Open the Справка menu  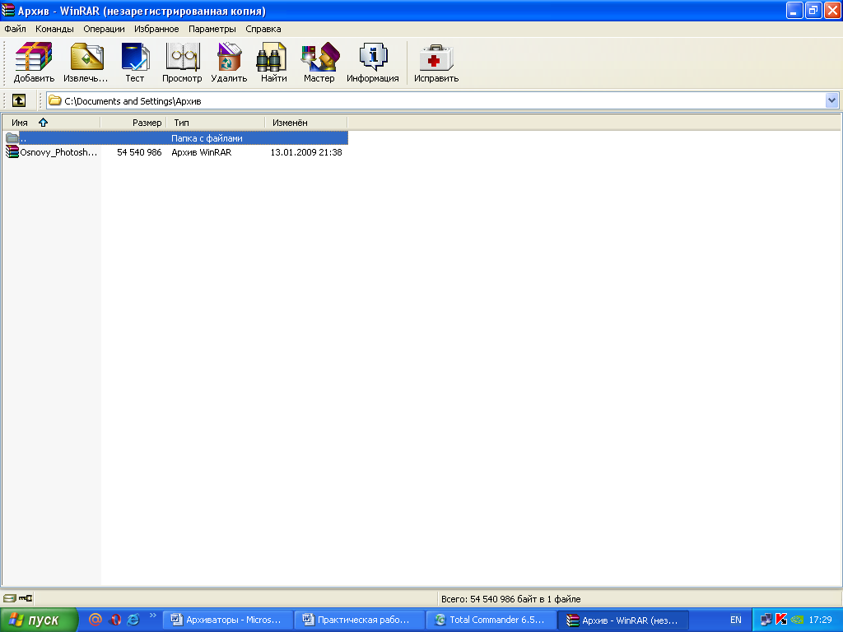(263, 29)
